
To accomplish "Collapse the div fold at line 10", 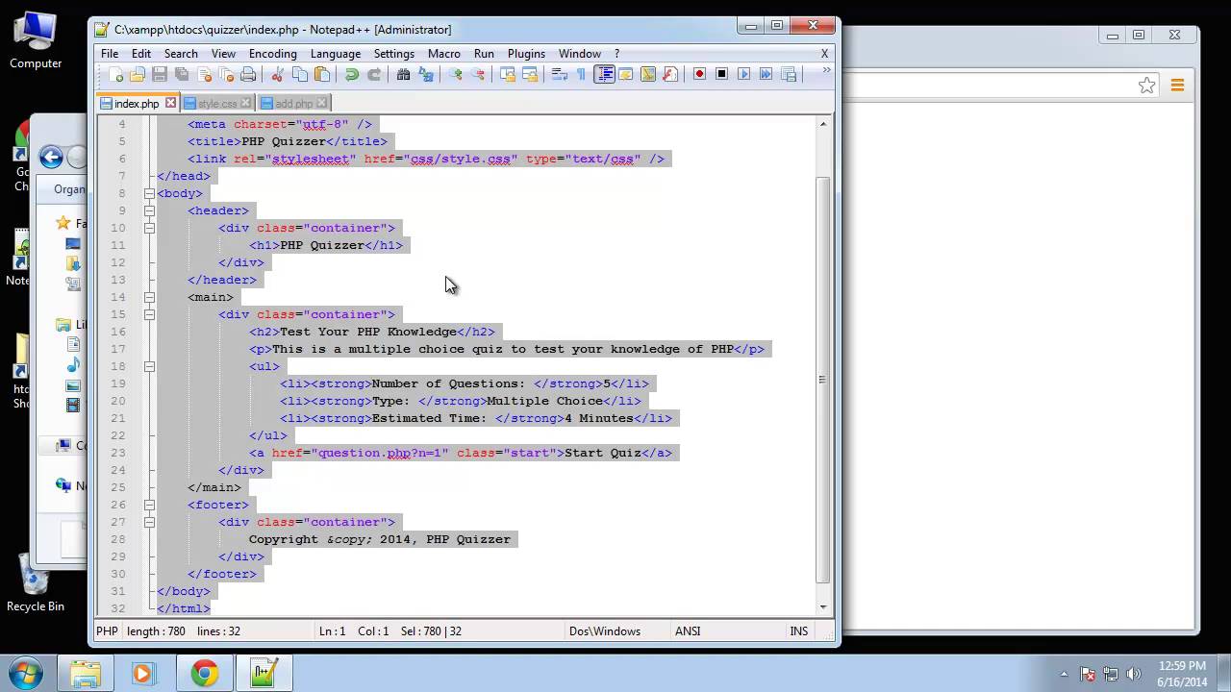I will pos(149,228).
